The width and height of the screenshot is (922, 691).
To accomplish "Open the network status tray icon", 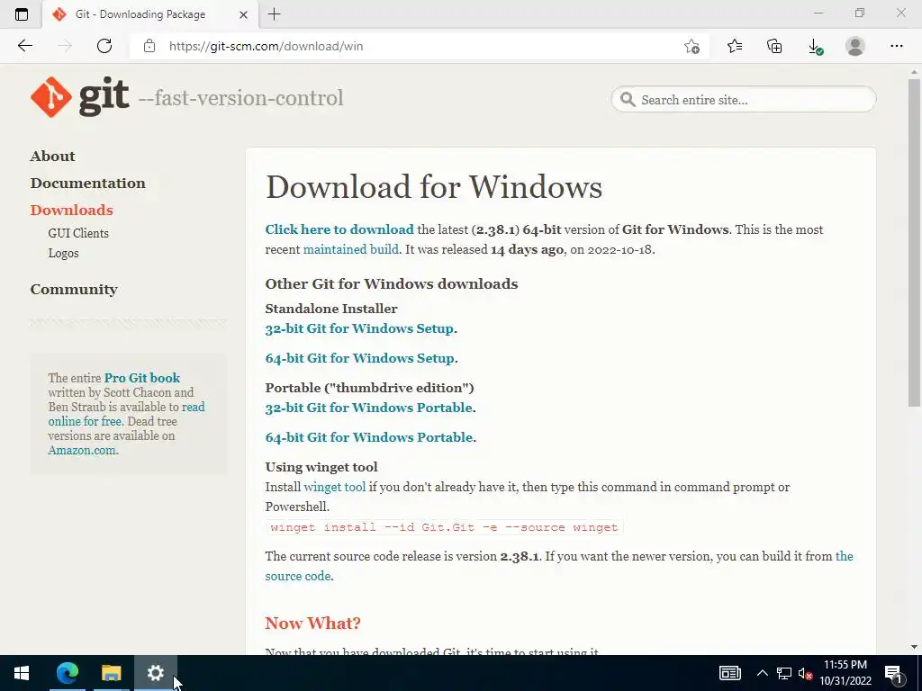I will (x=784, y=673).
